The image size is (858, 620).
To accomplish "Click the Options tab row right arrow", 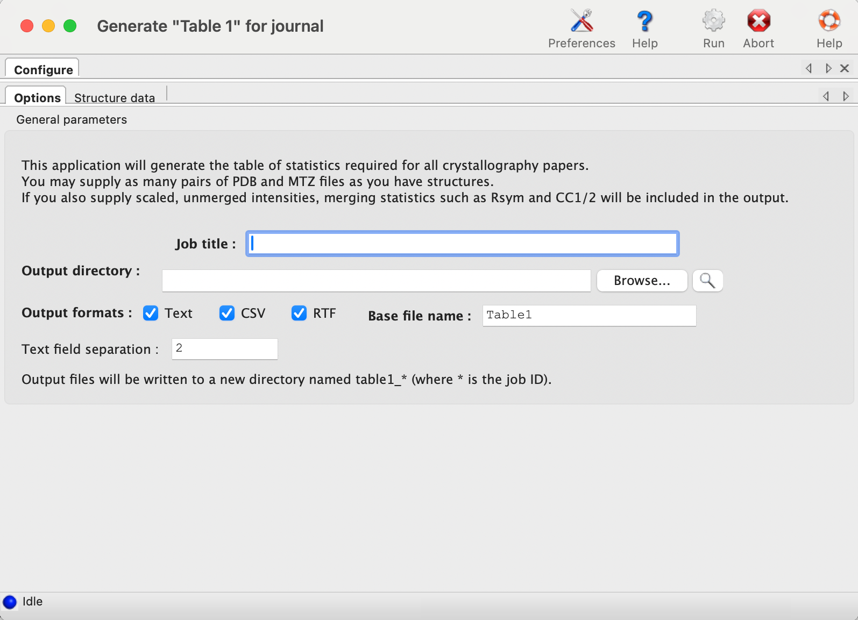I will pyautogui.click(x=846, y=96).
